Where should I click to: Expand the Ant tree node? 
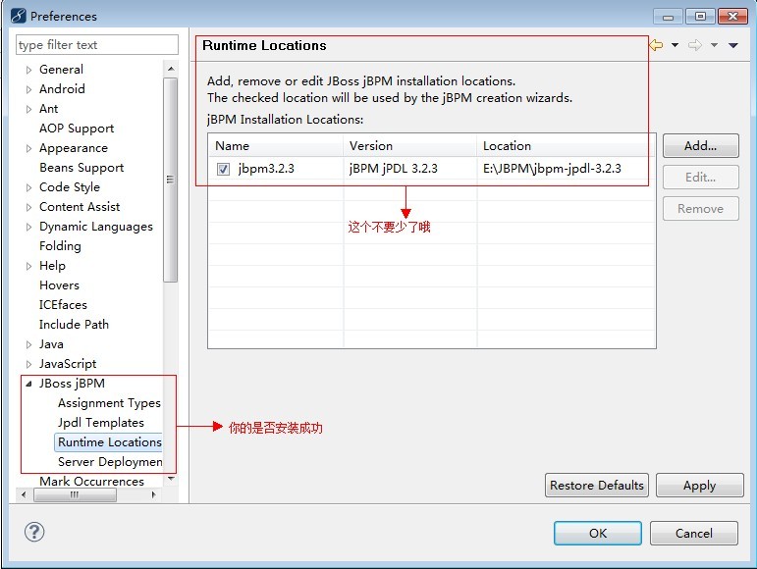coord(29,109)
